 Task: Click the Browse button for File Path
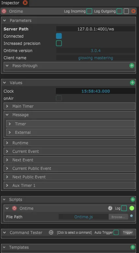[118, 217]
